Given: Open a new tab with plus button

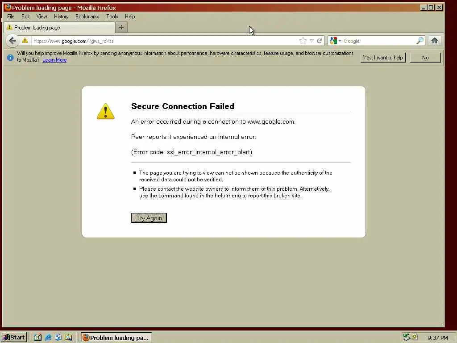Looking at the screenshot, I should 121,27.
